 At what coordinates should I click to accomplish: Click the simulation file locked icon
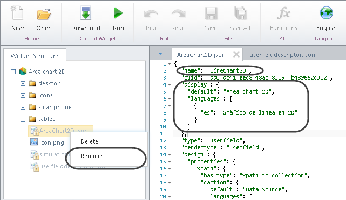point(35,154)
